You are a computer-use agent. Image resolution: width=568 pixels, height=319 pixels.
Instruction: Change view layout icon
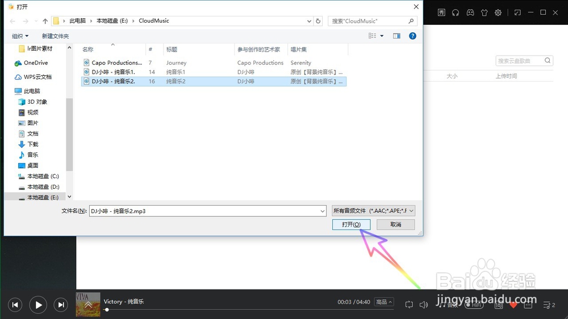[x=372, y=36]
